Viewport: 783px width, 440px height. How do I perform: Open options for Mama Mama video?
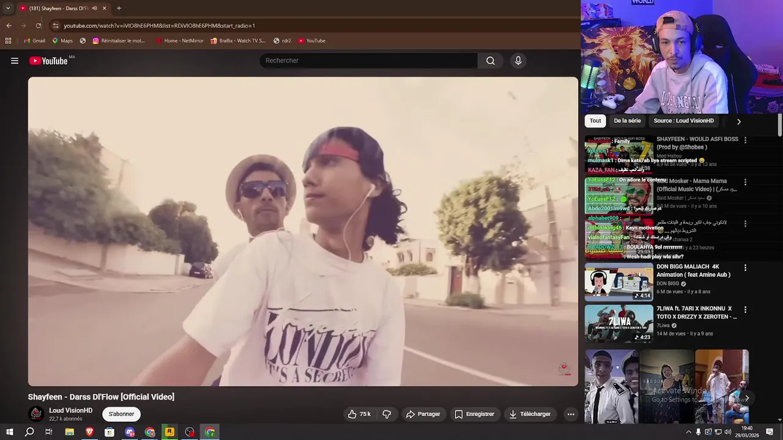(745, 182)
